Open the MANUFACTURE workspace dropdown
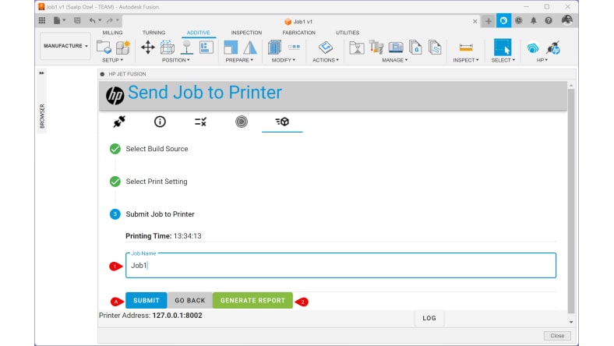The width and height of the screenshot is (614, 346). pyautogui.click(x=65, y=46)
